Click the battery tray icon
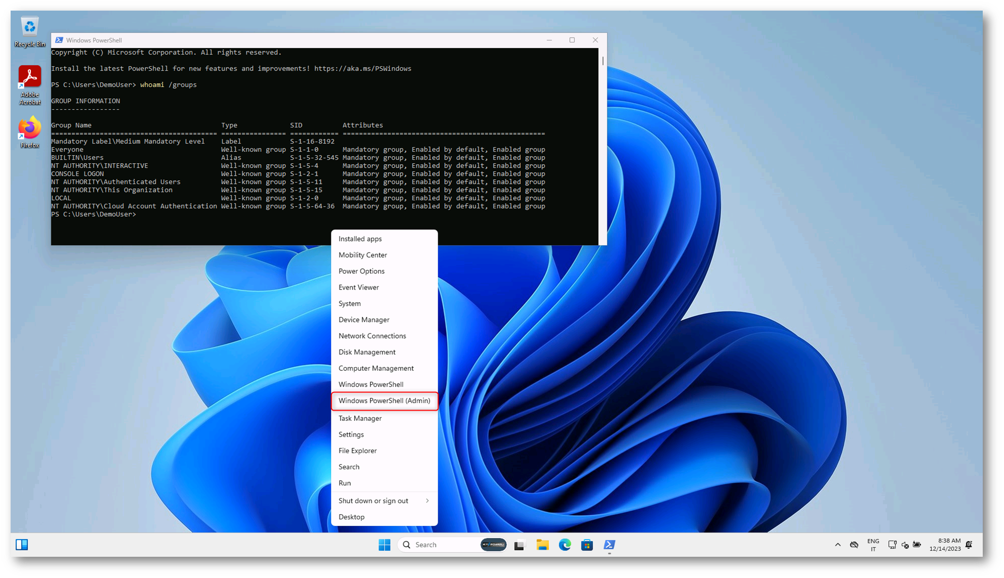This screenshot has height=578, width=1004. pos(917,545)
